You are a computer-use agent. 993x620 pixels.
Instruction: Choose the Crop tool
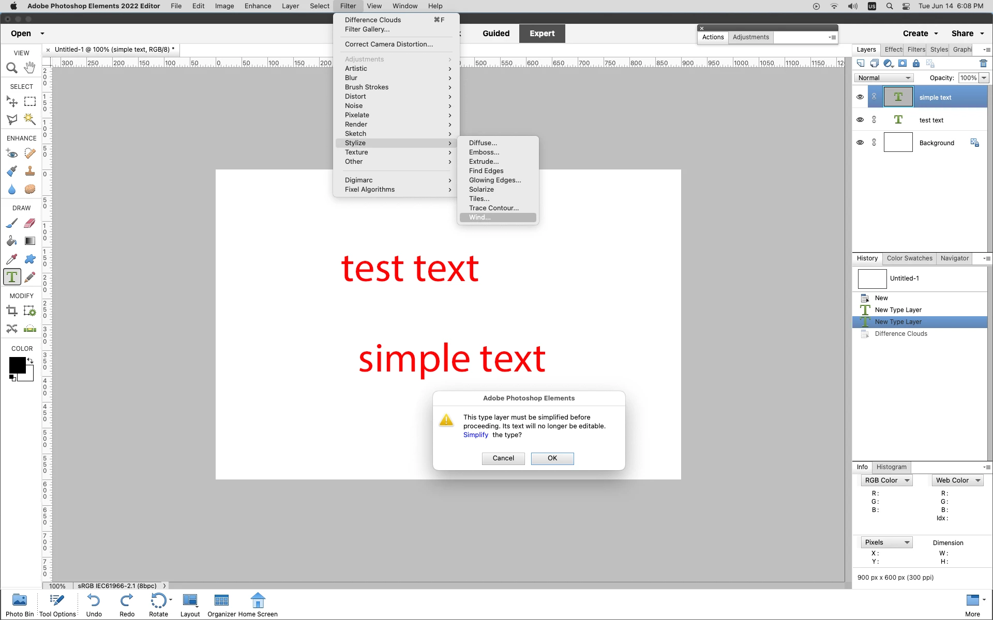(12, 311)
